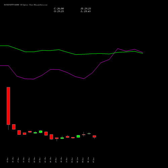
Task: Click the high value H: 28.25
Action: tap(86, 9)
